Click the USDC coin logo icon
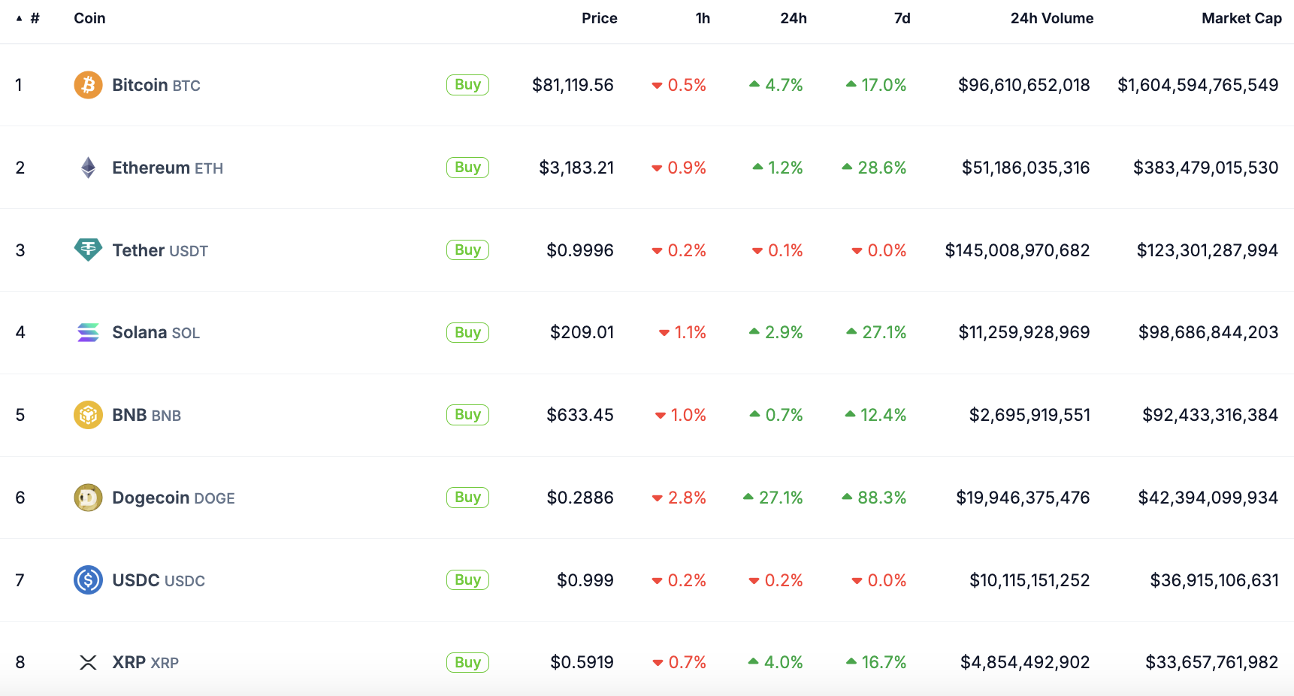Screen dimensions: 1294x696 (88, 580)
